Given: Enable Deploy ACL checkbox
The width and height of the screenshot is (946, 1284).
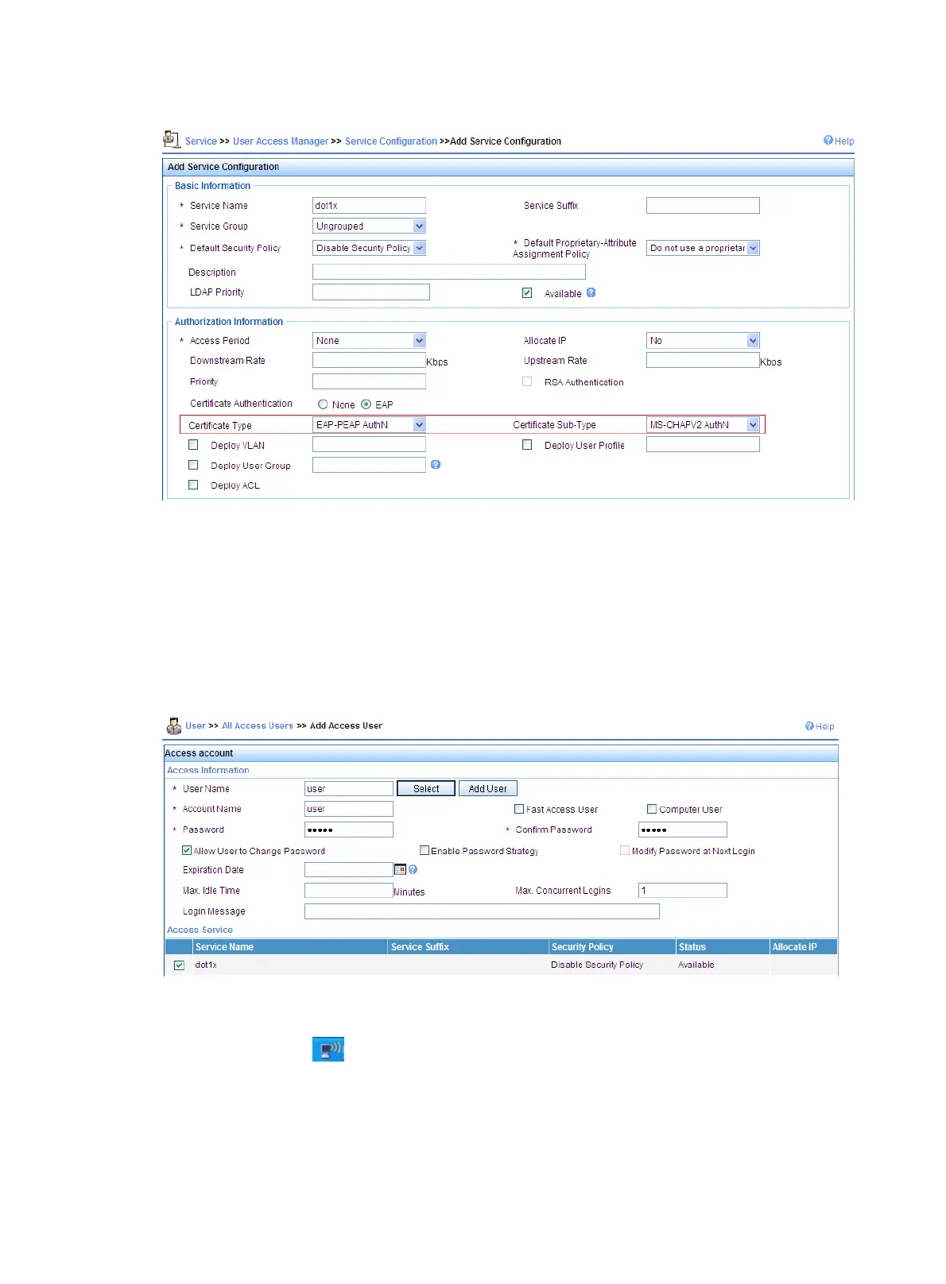Looking at the screenshot, I should click(193, 485).
